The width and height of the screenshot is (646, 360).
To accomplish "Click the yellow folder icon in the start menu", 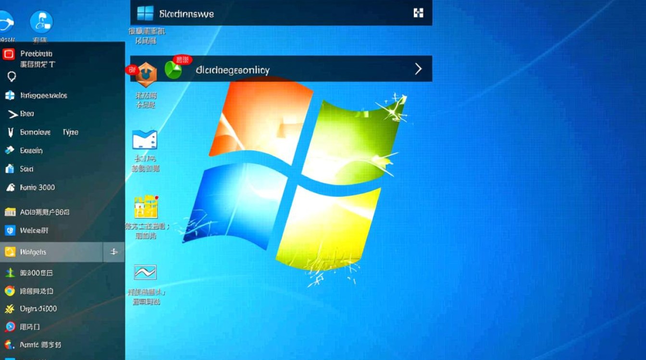I will pyautogui.click(x=10, y=212).
